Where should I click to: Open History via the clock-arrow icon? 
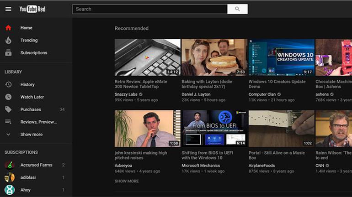tap(8, 84)
